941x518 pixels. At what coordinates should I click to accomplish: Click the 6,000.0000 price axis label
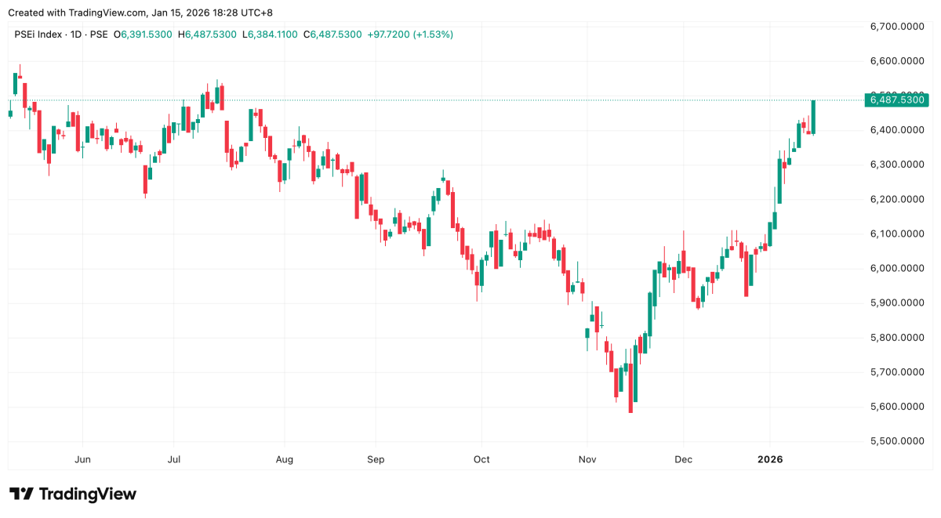point(897,268)
